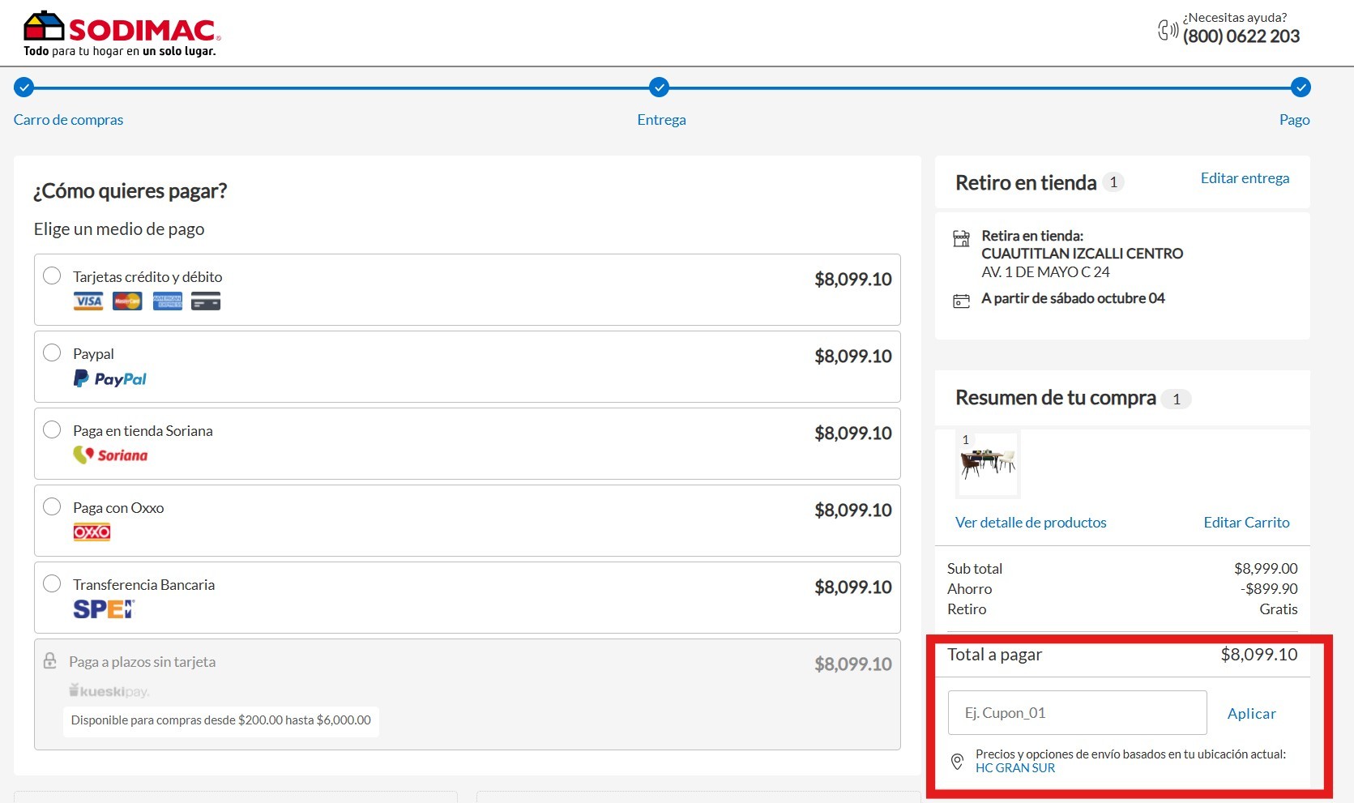Click the American Express card icon
The image size is (1354, 803).
(168, 301)
